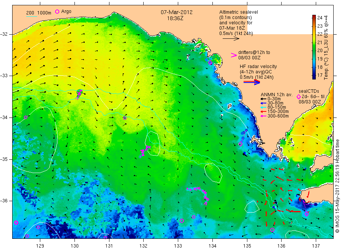Click the red-blue HF radar velocity arrow
The width and height of the screenshot is (342, 251).
[252, 82]
